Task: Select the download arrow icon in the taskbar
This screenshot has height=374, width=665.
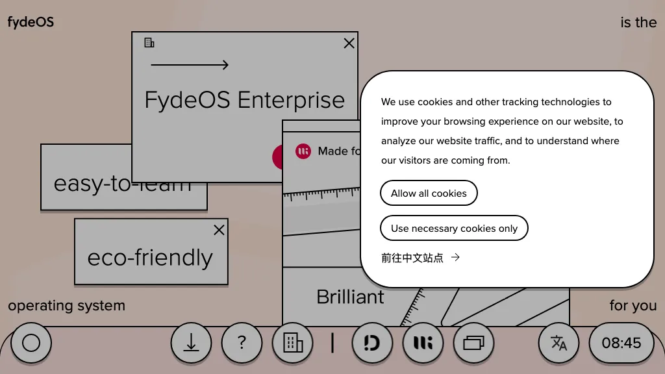Action: click(191, 343)
